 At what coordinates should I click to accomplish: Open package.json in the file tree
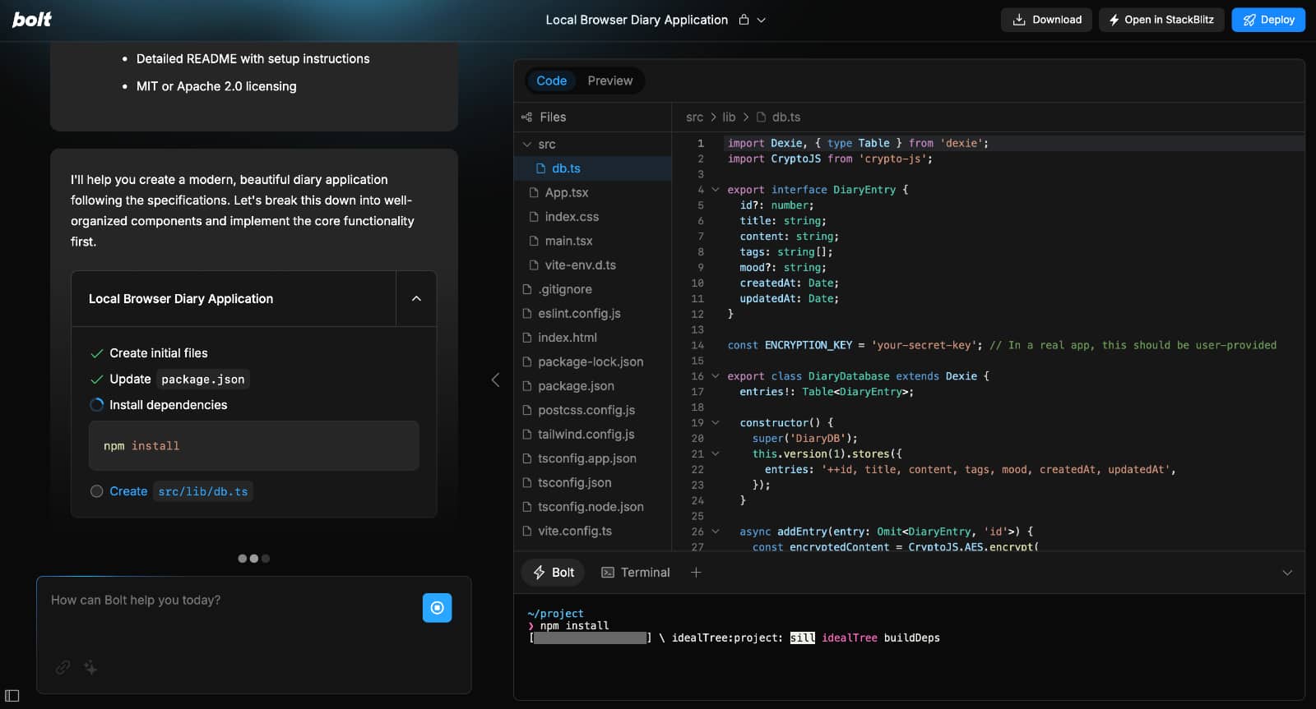click(576, 386)
